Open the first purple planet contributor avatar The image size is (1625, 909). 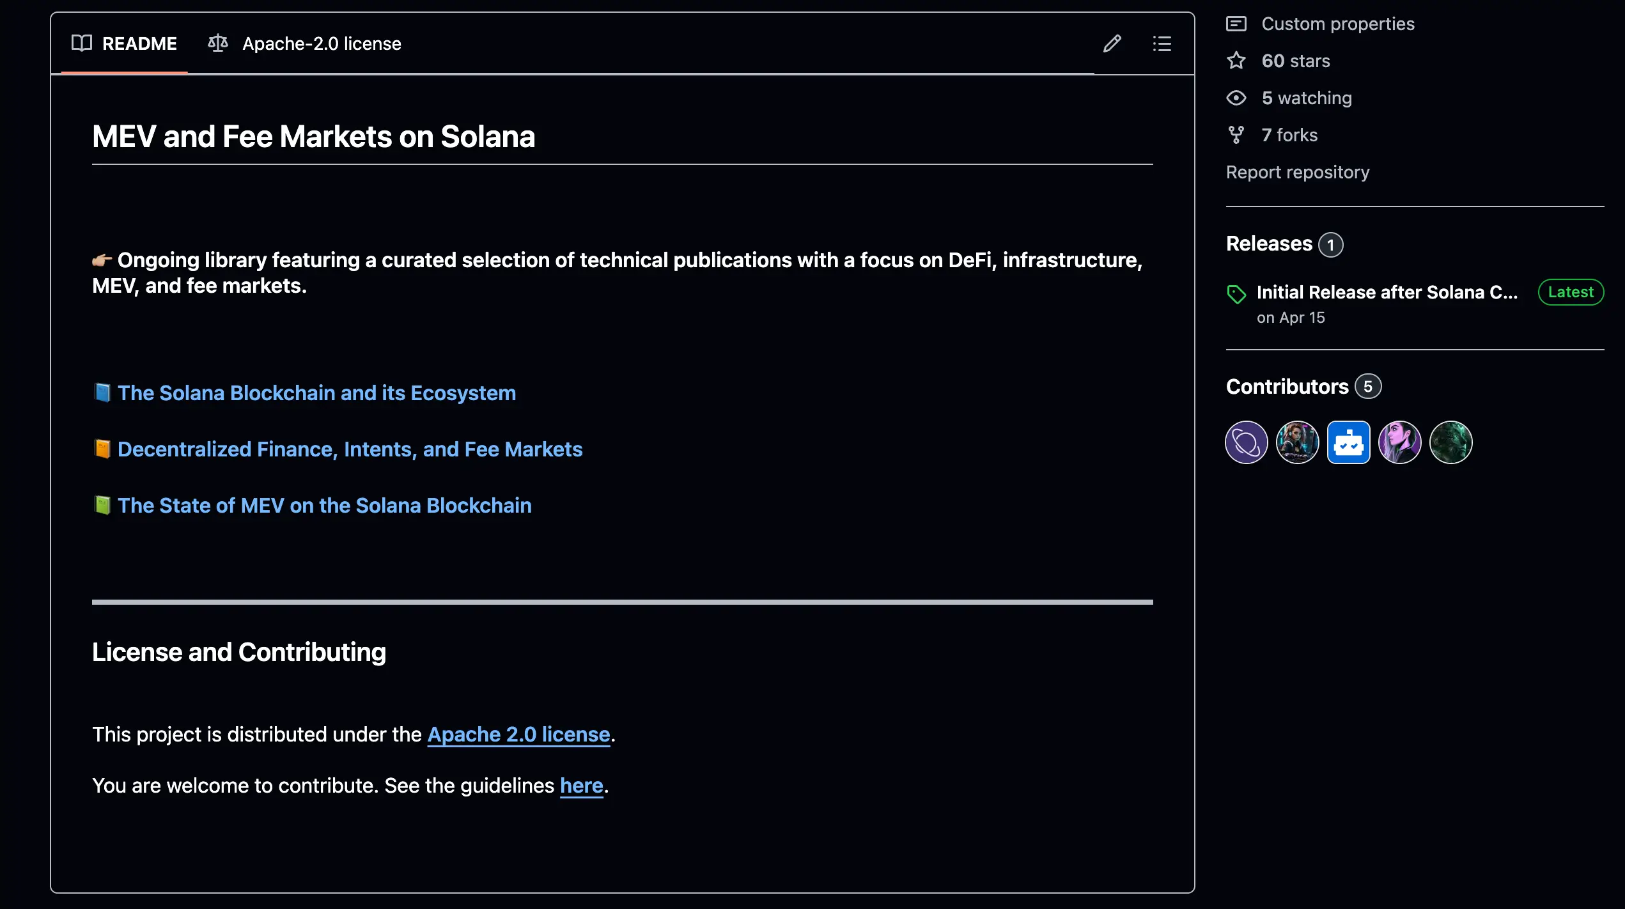(x=1246, y=442)
